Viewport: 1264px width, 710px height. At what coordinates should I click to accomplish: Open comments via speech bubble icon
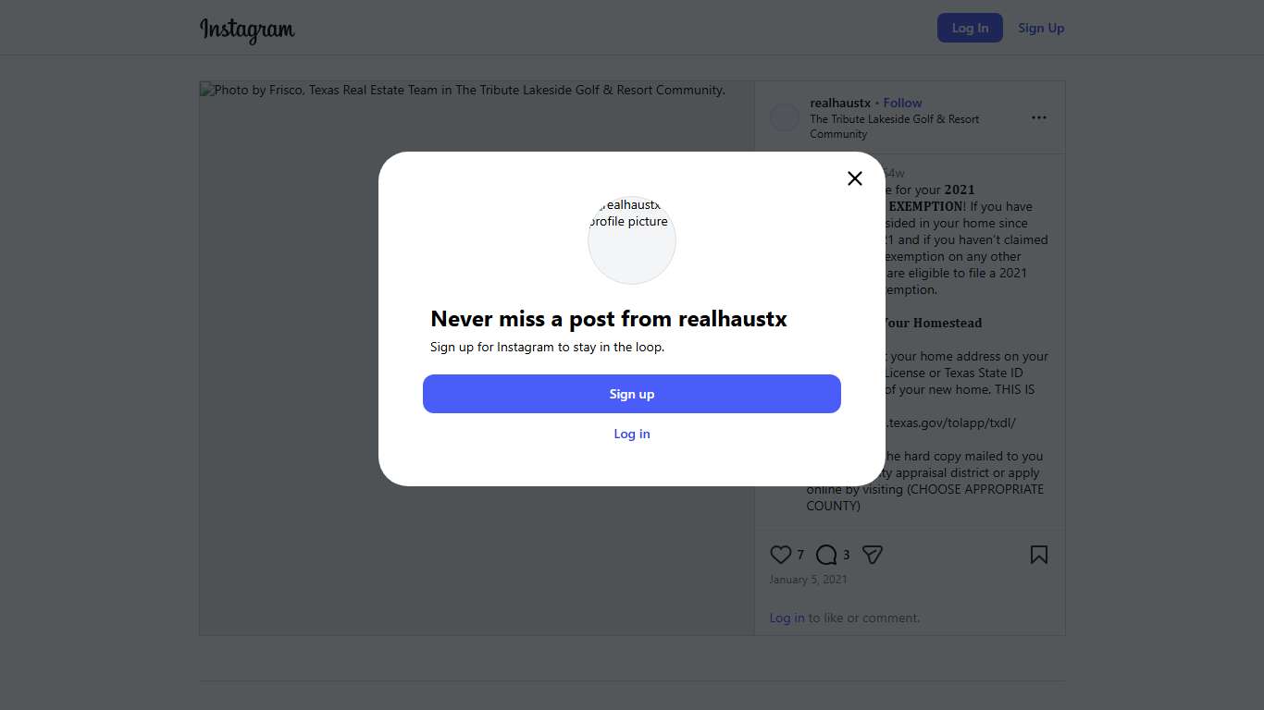coord(826,555)
